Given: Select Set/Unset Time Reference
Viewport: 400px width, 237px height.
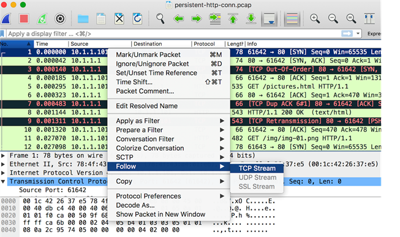Looking at the screenshot, I should tap(168, 73).
